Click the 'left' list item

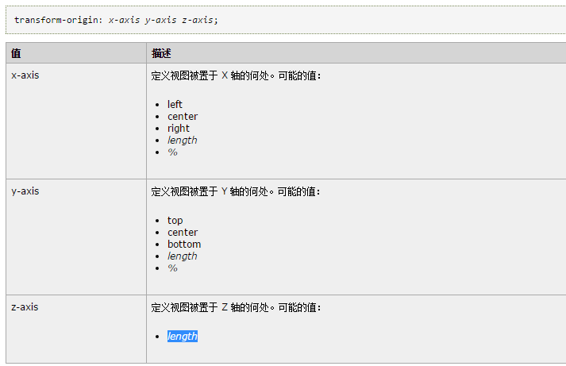click(175, 104)
